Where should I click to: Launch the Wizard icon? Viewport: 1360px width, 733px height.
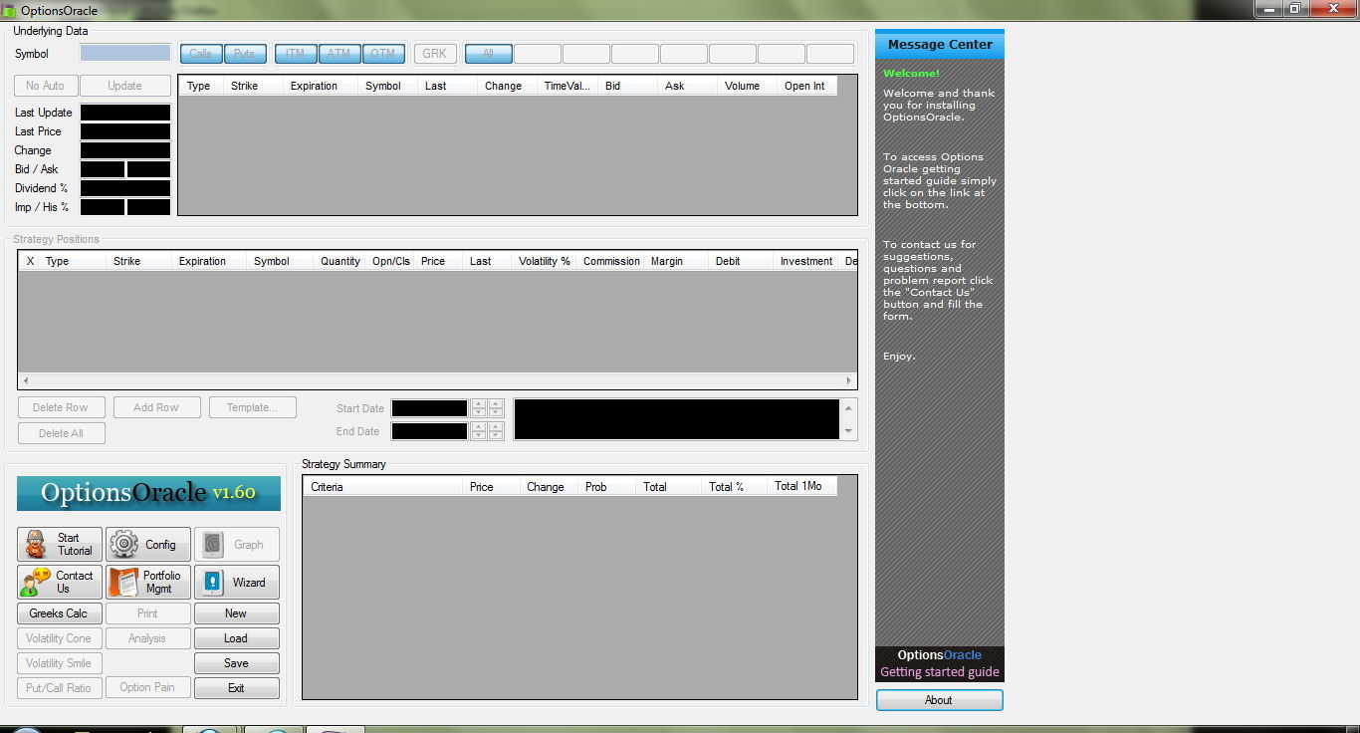coord(211,582)
